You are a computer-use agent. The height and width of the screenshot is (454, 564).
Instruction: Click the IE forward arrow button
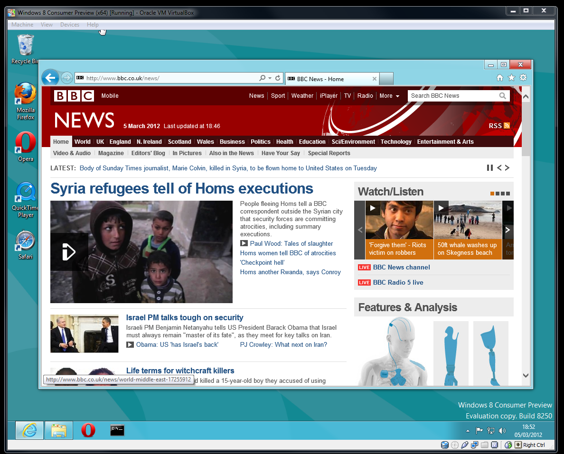[66, 78]
